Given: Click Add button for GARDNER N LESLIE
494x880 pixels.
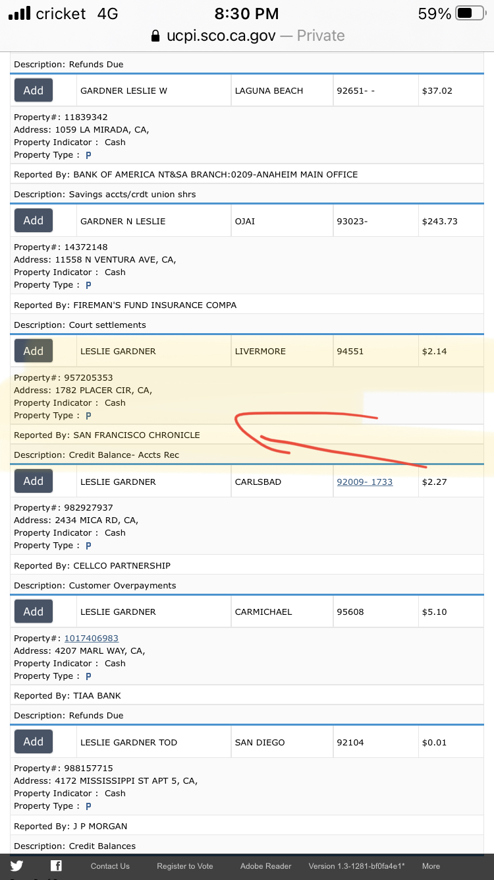Looking at the screenshot, I should click(34, 220).
